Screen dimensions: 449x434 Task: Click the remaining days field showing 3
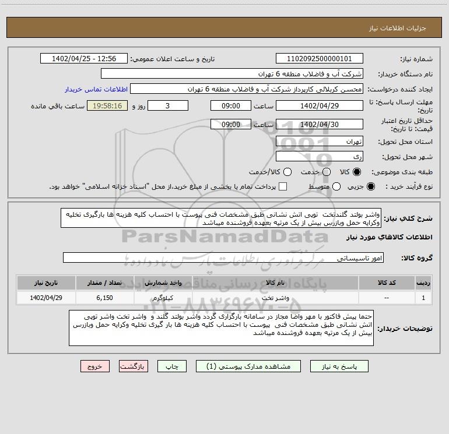pyautogui.click(x=168, y=105)
